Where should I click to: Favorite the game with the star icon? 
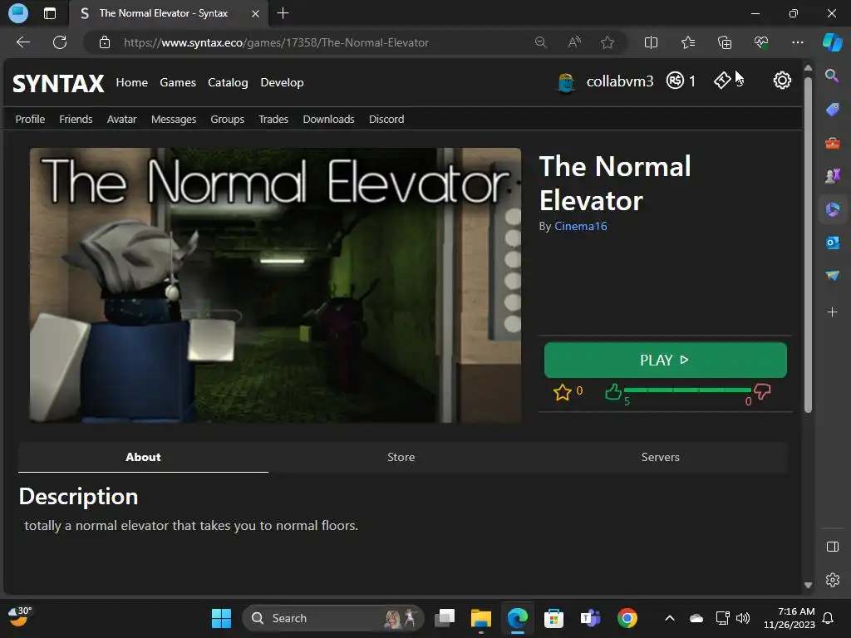pos(563,392)
